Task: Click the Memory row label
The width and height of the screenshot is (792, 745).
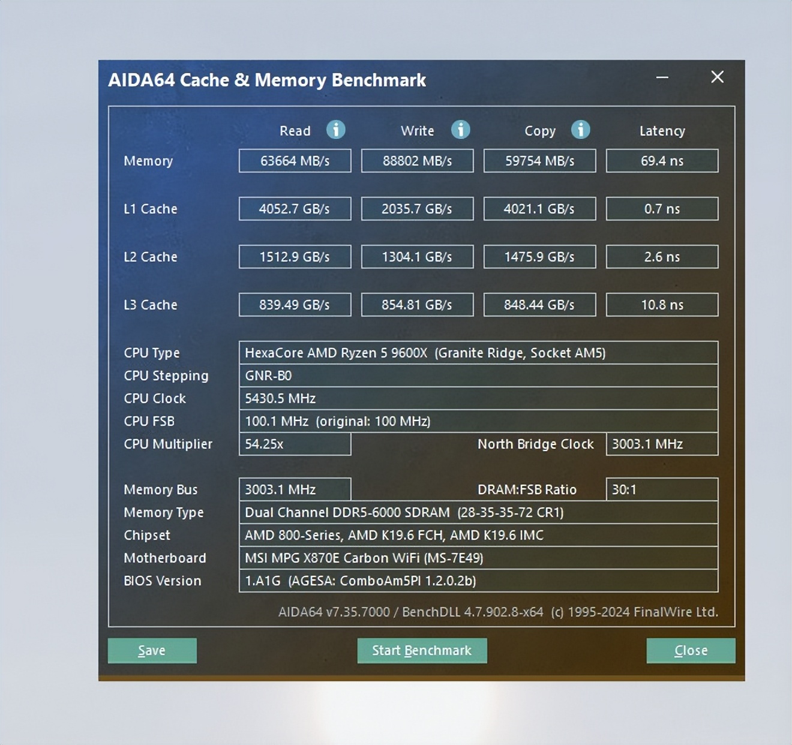Action: click(x=148, y=161)
